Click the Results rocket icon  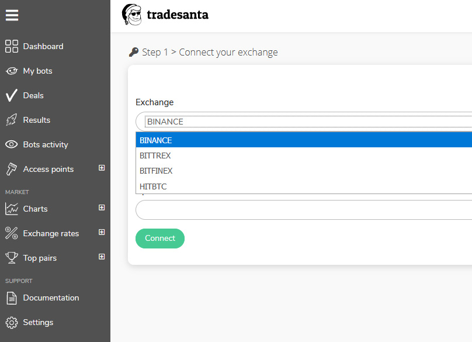[12, 120]
